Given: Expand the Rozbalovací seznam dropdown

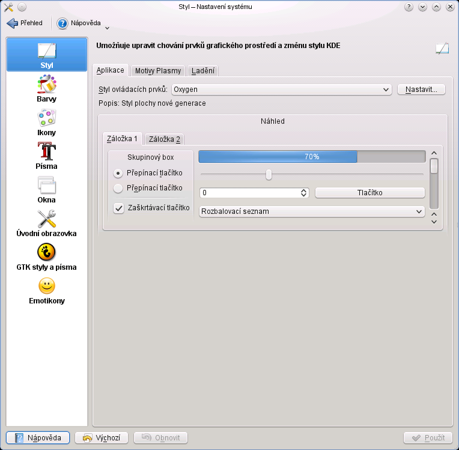Looking at the screenshot, I should (312, 211).
